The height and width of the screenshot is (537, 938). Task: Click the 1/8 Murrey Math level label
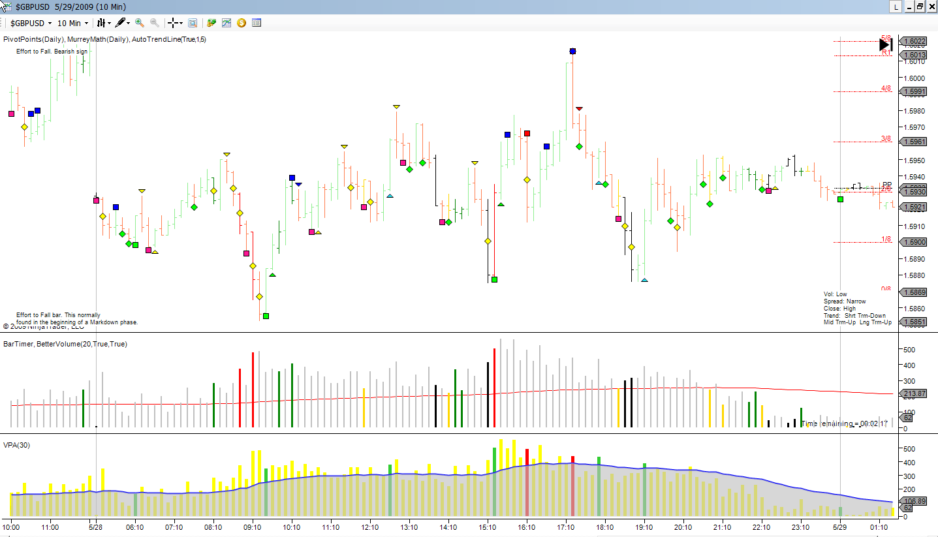click(x=886, y=239)
